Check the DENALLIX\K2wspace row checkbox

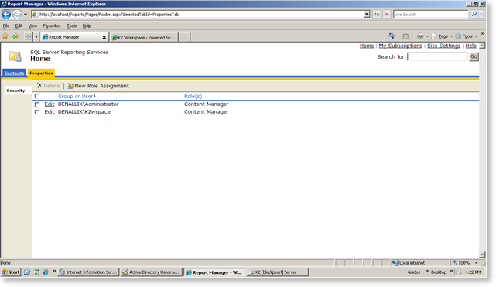pos(37,112)
